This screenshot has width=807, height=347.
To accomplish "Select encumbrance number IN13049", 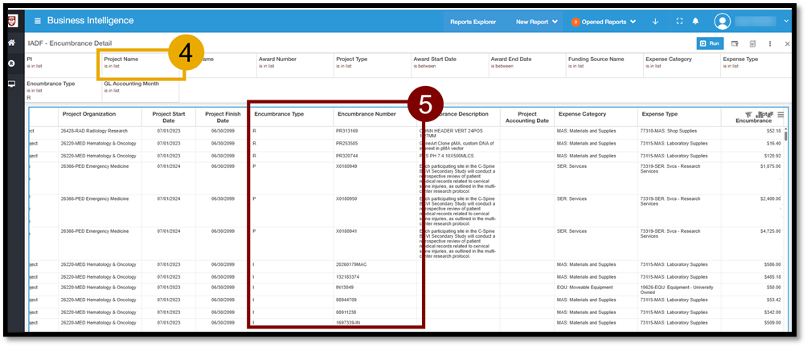I will tap(345, 288).
